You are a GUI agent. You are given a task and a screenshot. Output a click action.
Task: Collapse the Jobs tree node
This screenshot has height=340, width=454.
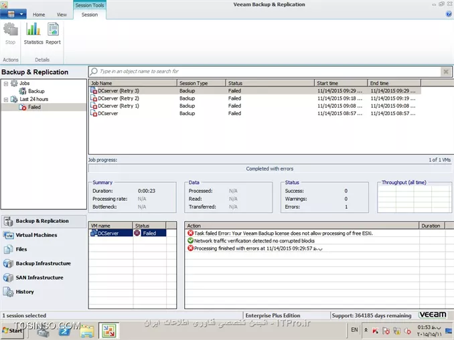pyautogui.click(x=6, y=84)
